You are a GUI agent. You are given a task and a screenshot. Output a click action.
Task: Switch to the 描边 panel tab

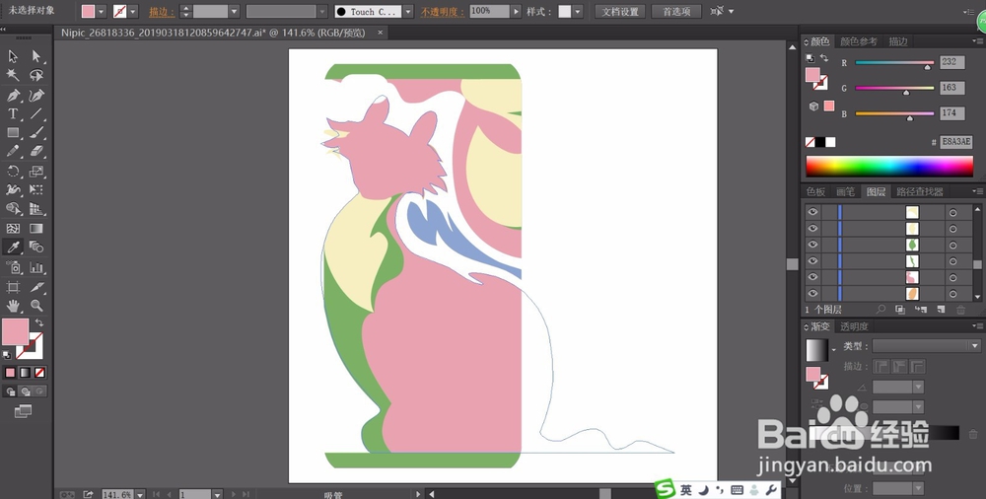[x=898, y=41]
